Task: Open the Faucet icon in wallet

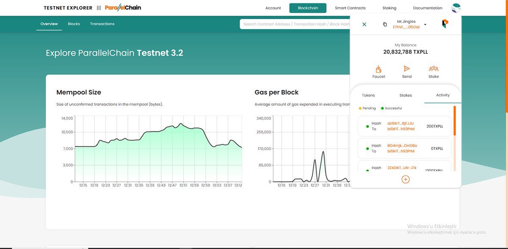Action: click(379, 69)
